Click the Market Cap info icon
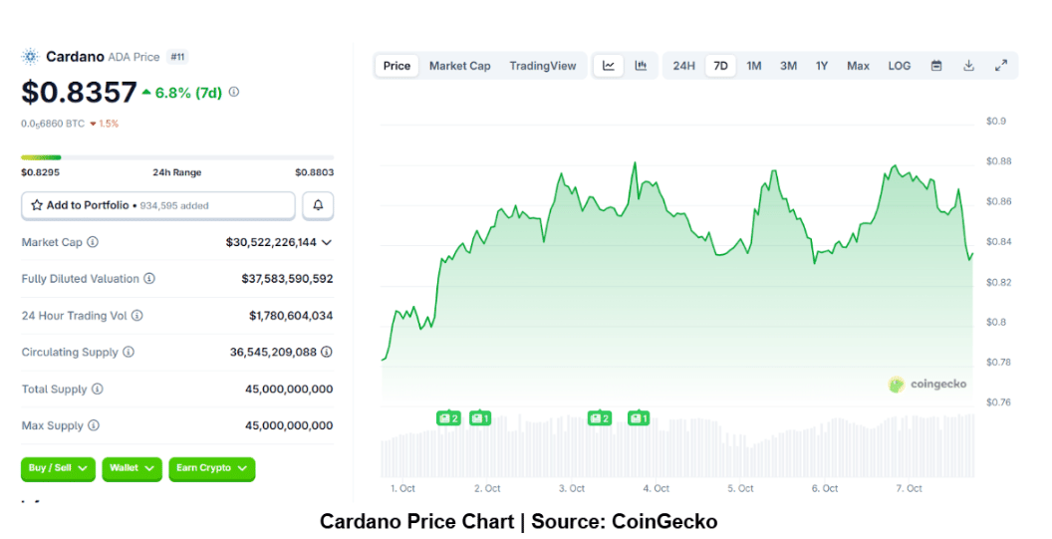 coord(93,242)
